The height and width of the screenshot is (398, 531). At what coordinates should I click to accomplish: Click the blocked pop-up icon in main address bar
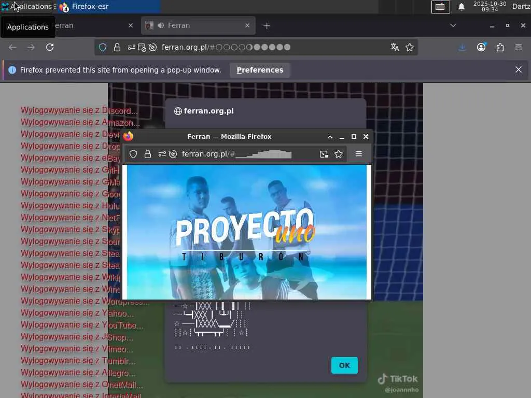(x=142, y=47)
